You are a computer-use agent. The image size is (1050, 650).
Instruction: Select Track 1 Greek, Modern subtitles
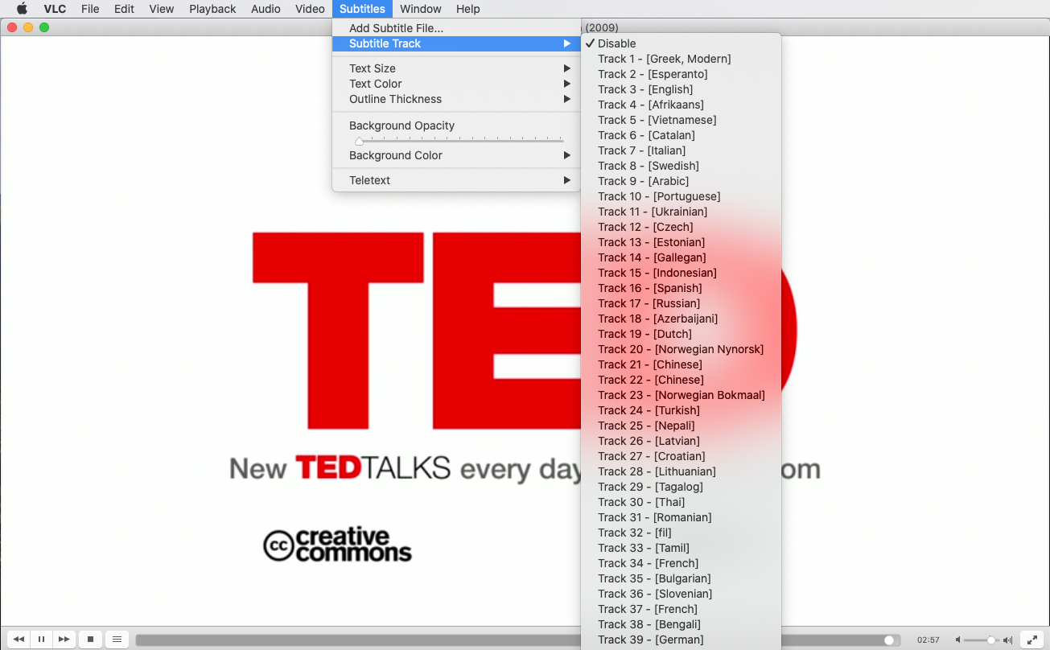coord(681,59)
